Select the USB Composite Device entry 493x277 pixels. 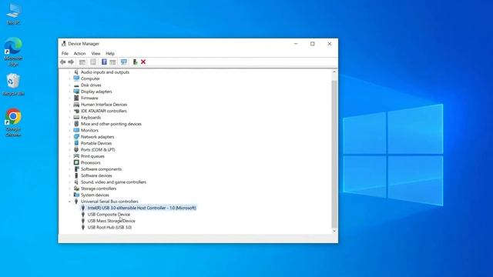[109, 214]
